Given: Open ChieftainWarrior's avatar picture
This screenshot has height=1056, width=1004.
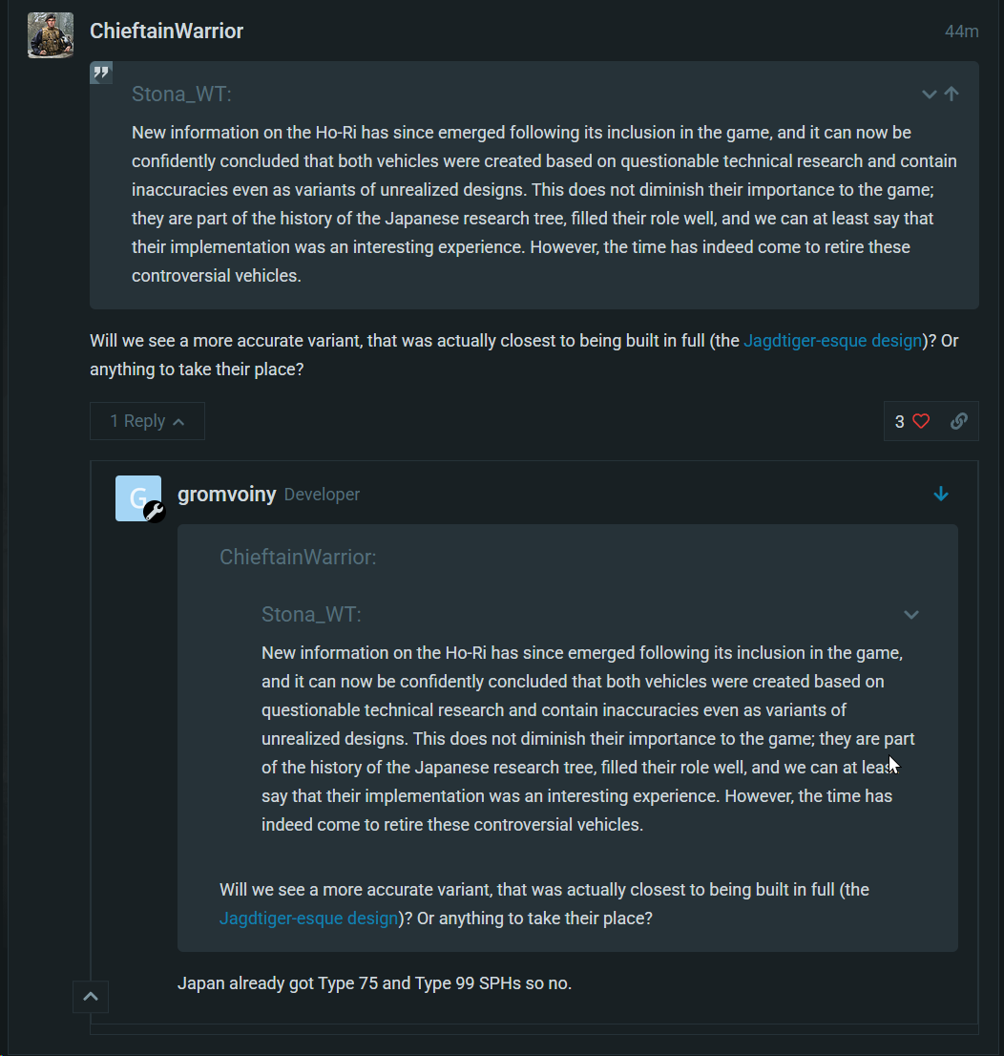Looking at the screenshot, I should [x=51, y=35].
